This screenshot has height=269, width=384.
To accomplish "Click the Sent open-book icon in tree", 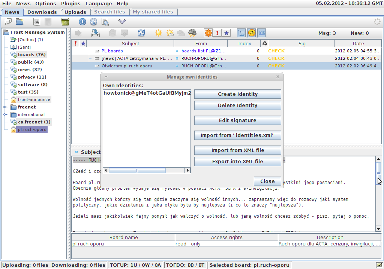I will click(x=13, y=47).
